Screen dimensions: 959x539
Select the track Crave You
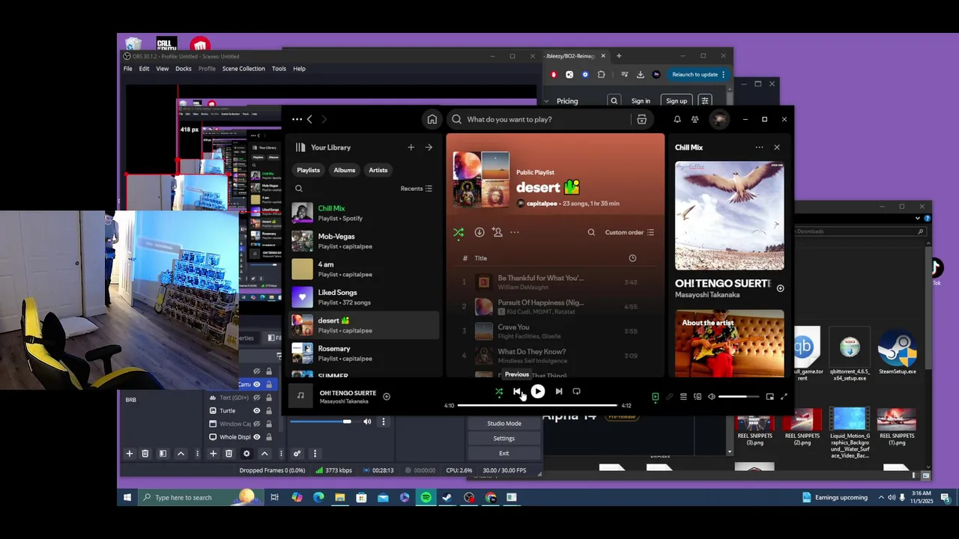(554, 331)
